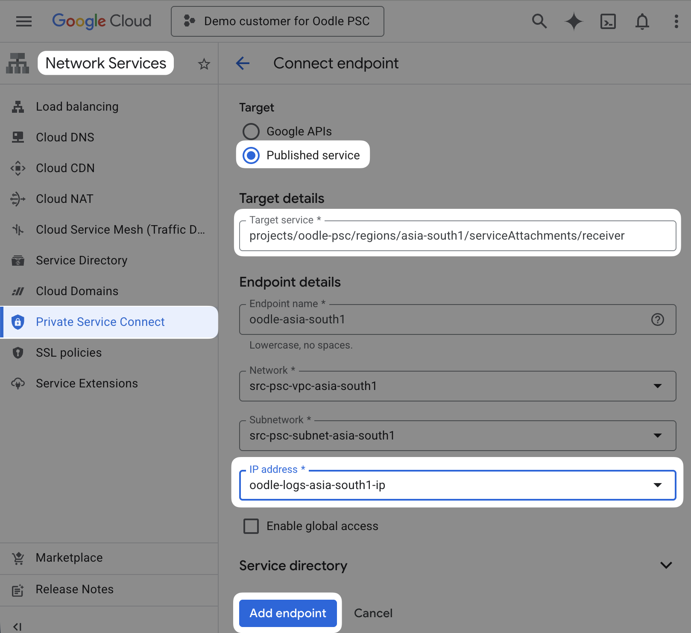Open the Cloud Shell terminal icon
Viewport: 691px width, 633px height.
[608, 21]
